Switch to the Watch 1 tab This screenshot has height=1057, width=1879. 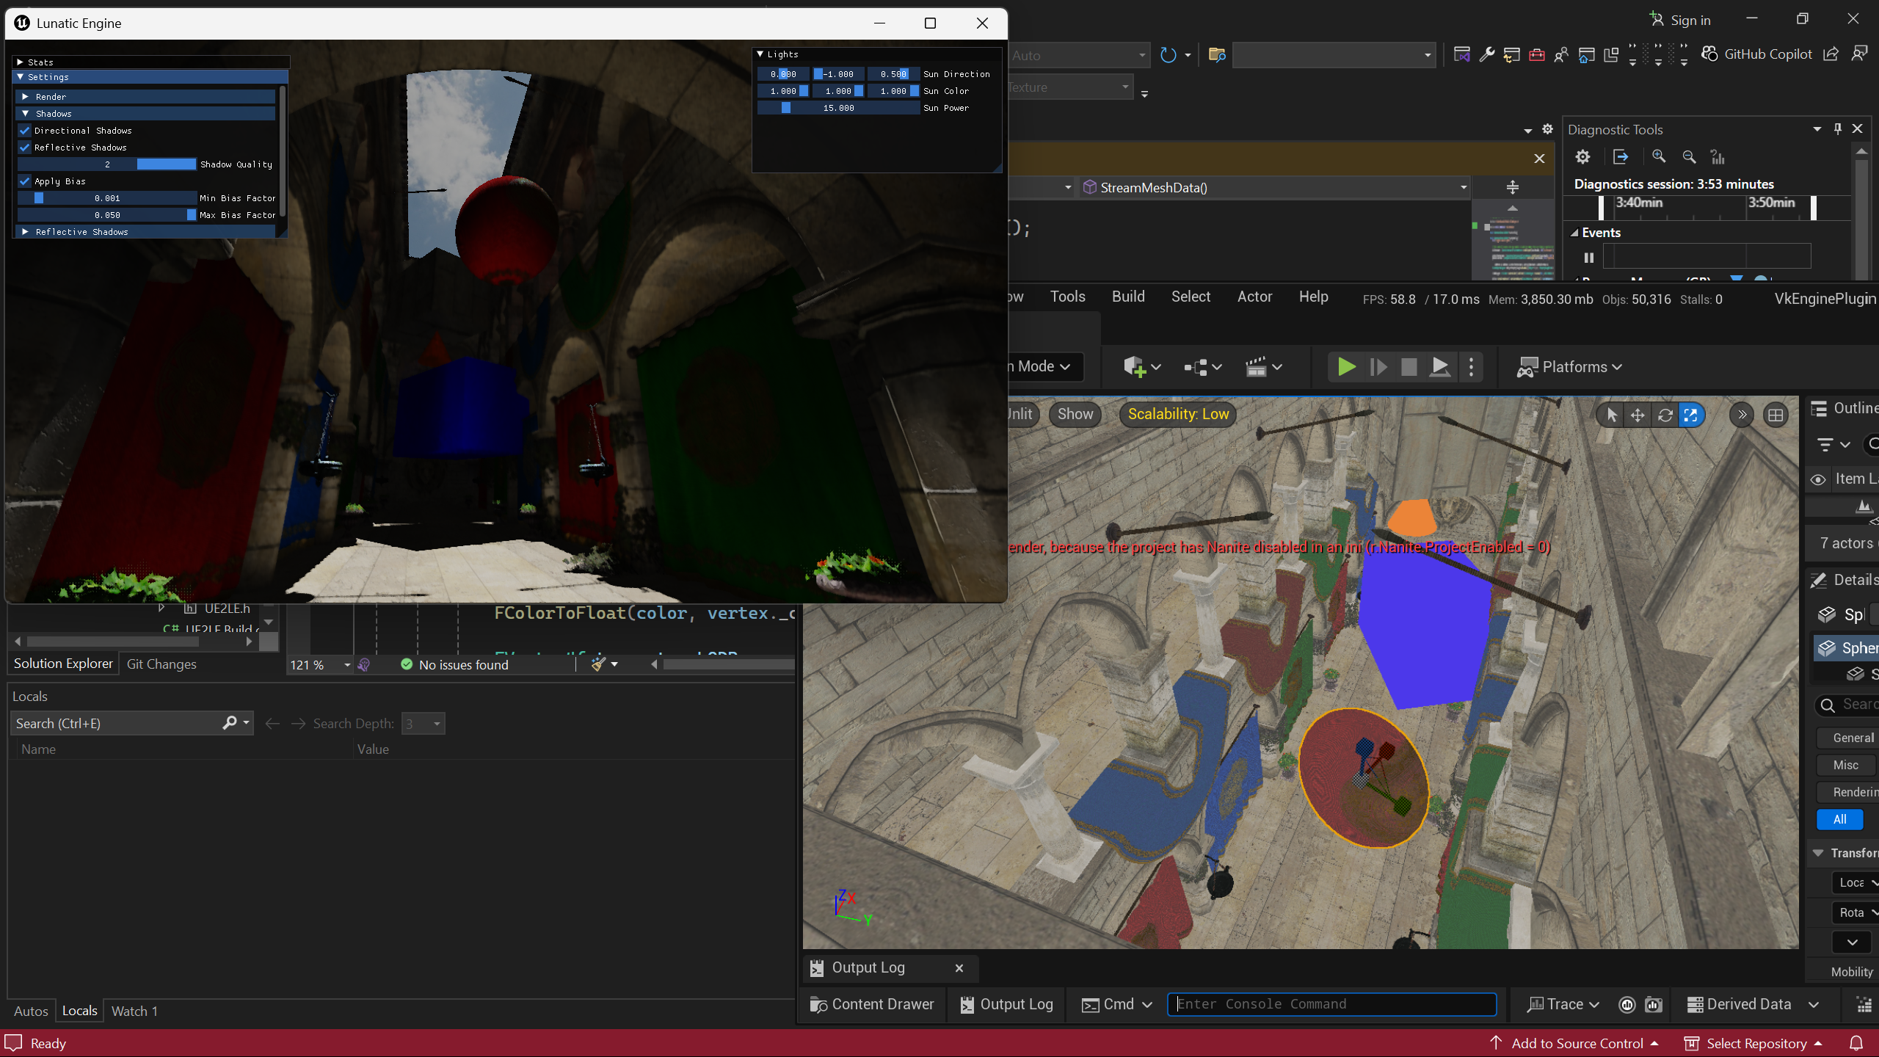[134, 1011]
